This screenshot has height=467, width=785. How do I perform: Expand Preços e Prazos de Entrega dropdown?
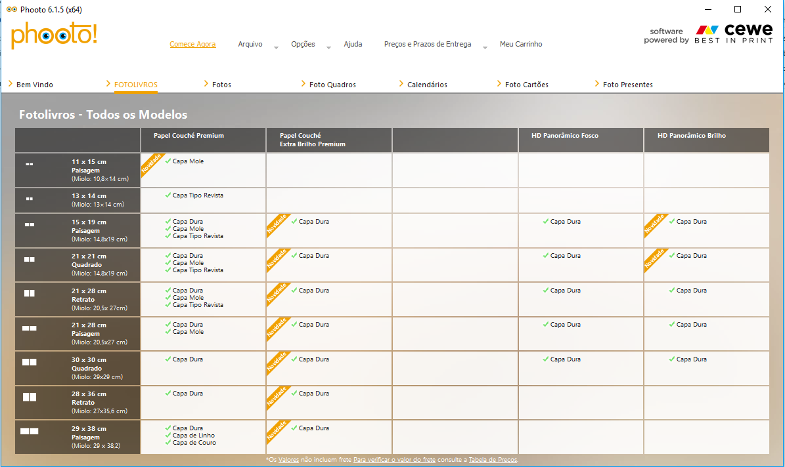[485, 47]
